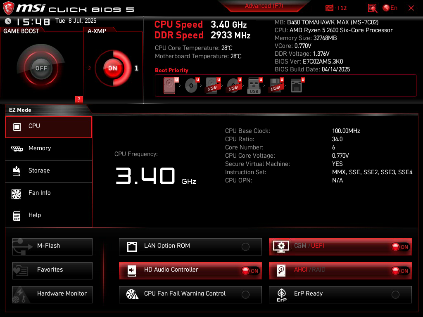The height and width of the screenshot is (317, 423).
Task: Click the ErP leaf icon
Action: point(282,295)
